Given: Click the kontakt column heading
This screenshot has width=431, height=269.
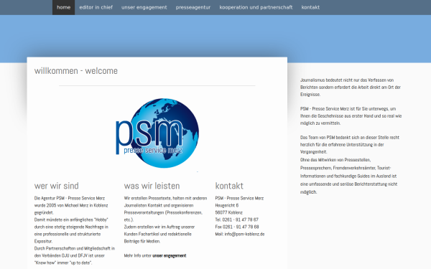Looking at the screenshot, I should click(x=229, y=186).
